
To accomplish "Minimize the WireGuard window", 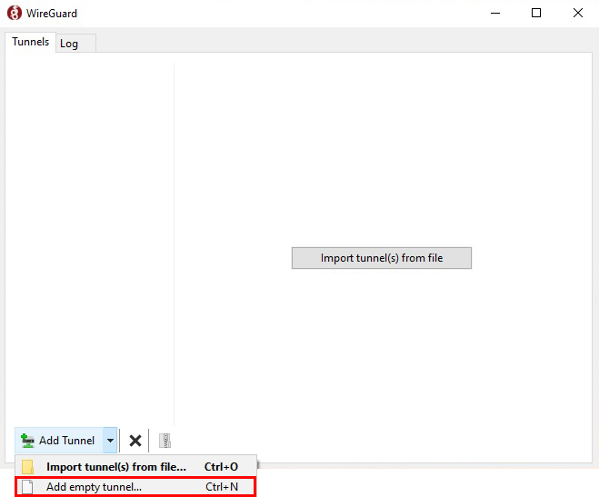I will 495,13.
